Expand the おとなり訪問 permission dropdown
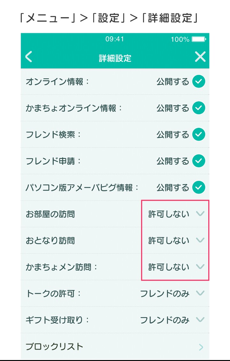Image resolution: width=230 pixels, height=361 pixels. click(200, 240)
